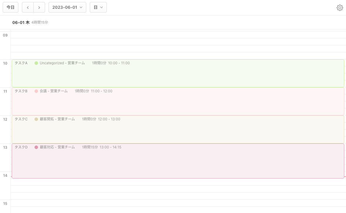Screen dimensions: 346x213
Task: Open the settings gear icon
Action: [x=340, y=8]
